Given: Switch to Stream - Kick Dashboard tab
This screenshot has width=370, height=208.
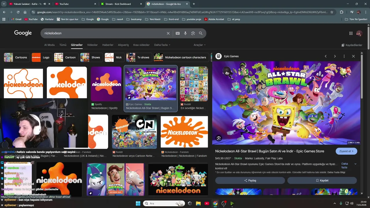Looking at the screenshot, I should pos(121,4).
